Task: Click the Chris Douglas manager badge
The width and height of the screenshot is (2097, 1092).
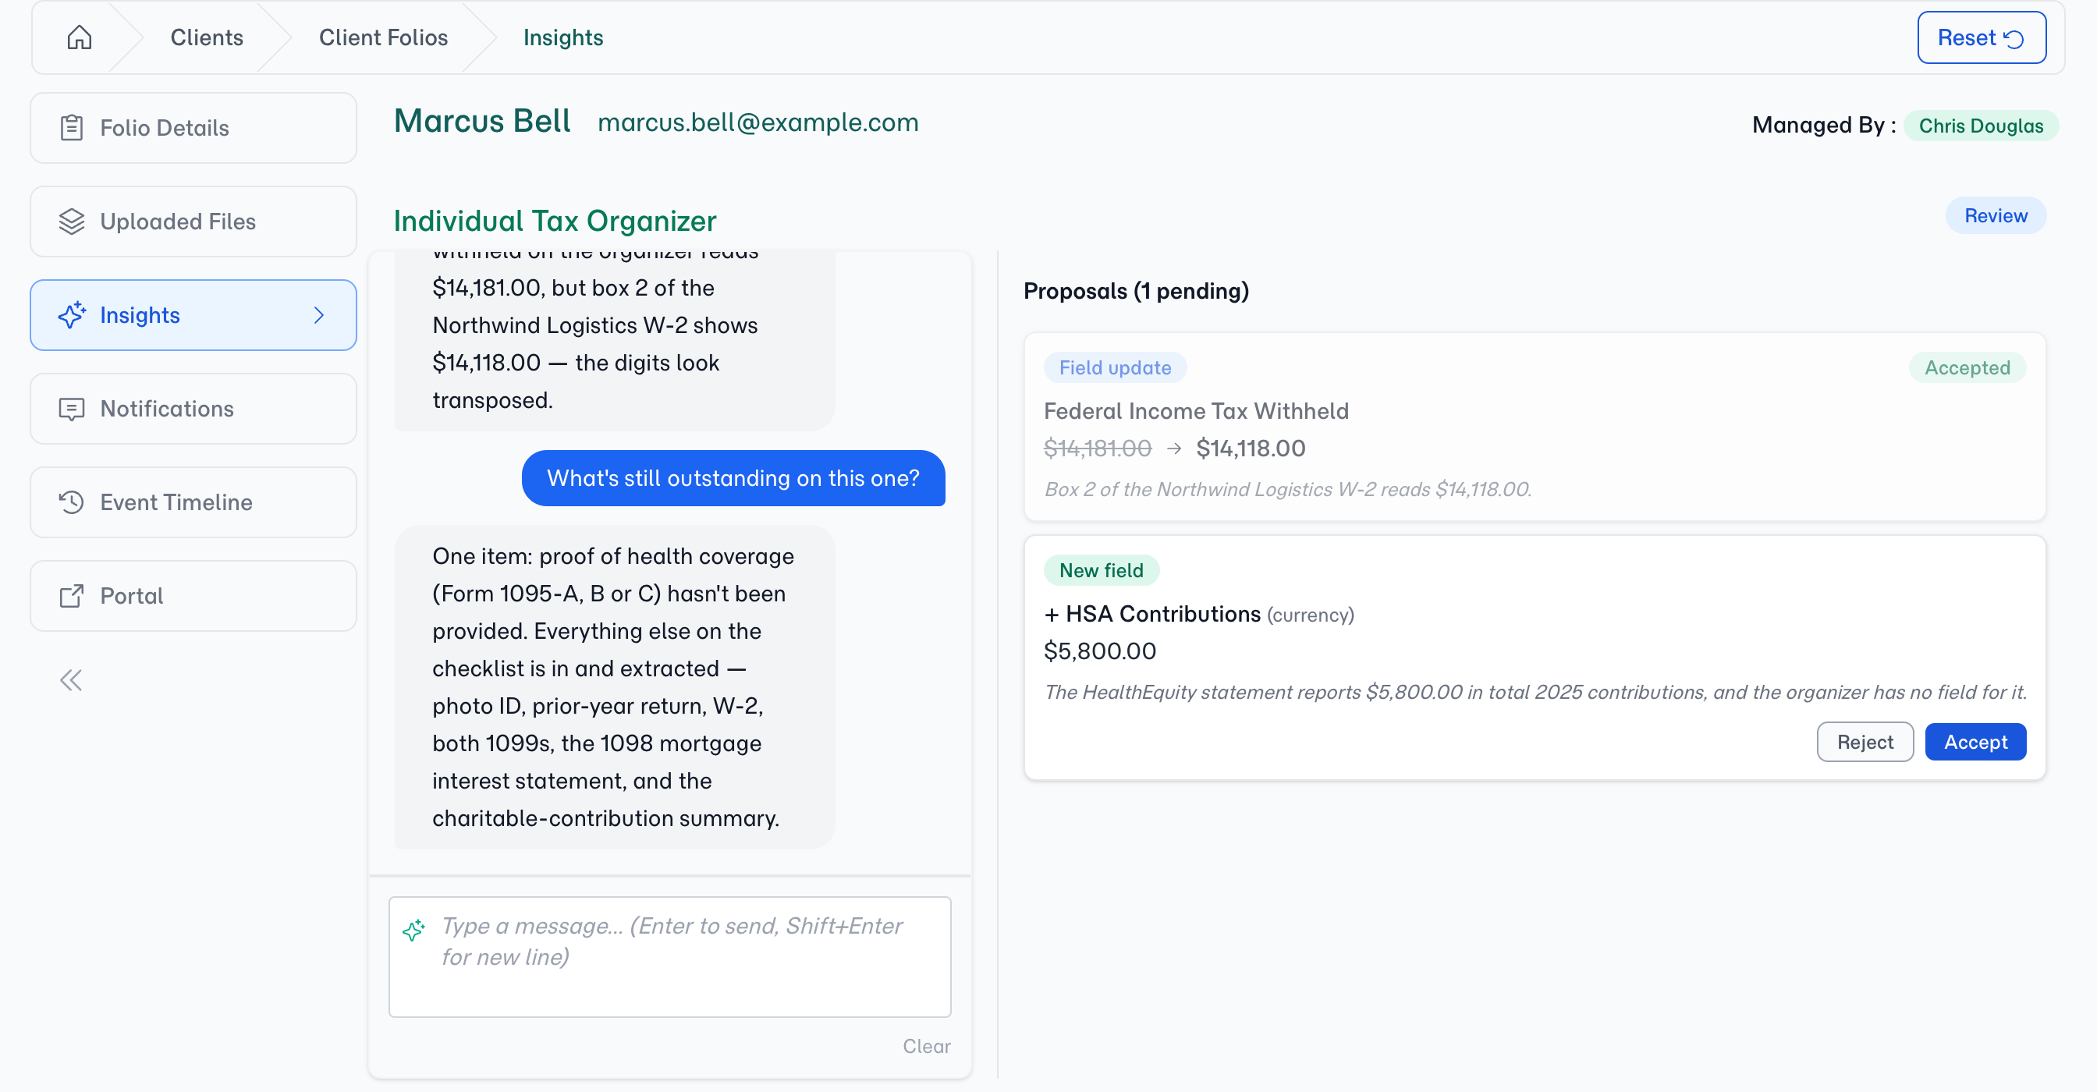Action: (1981, 126)
